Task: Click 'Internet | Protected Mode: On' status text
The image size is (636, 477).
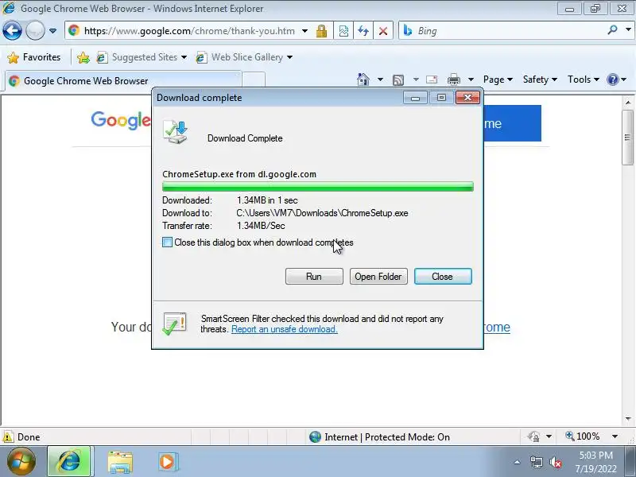Action: [x=387, y=436]
